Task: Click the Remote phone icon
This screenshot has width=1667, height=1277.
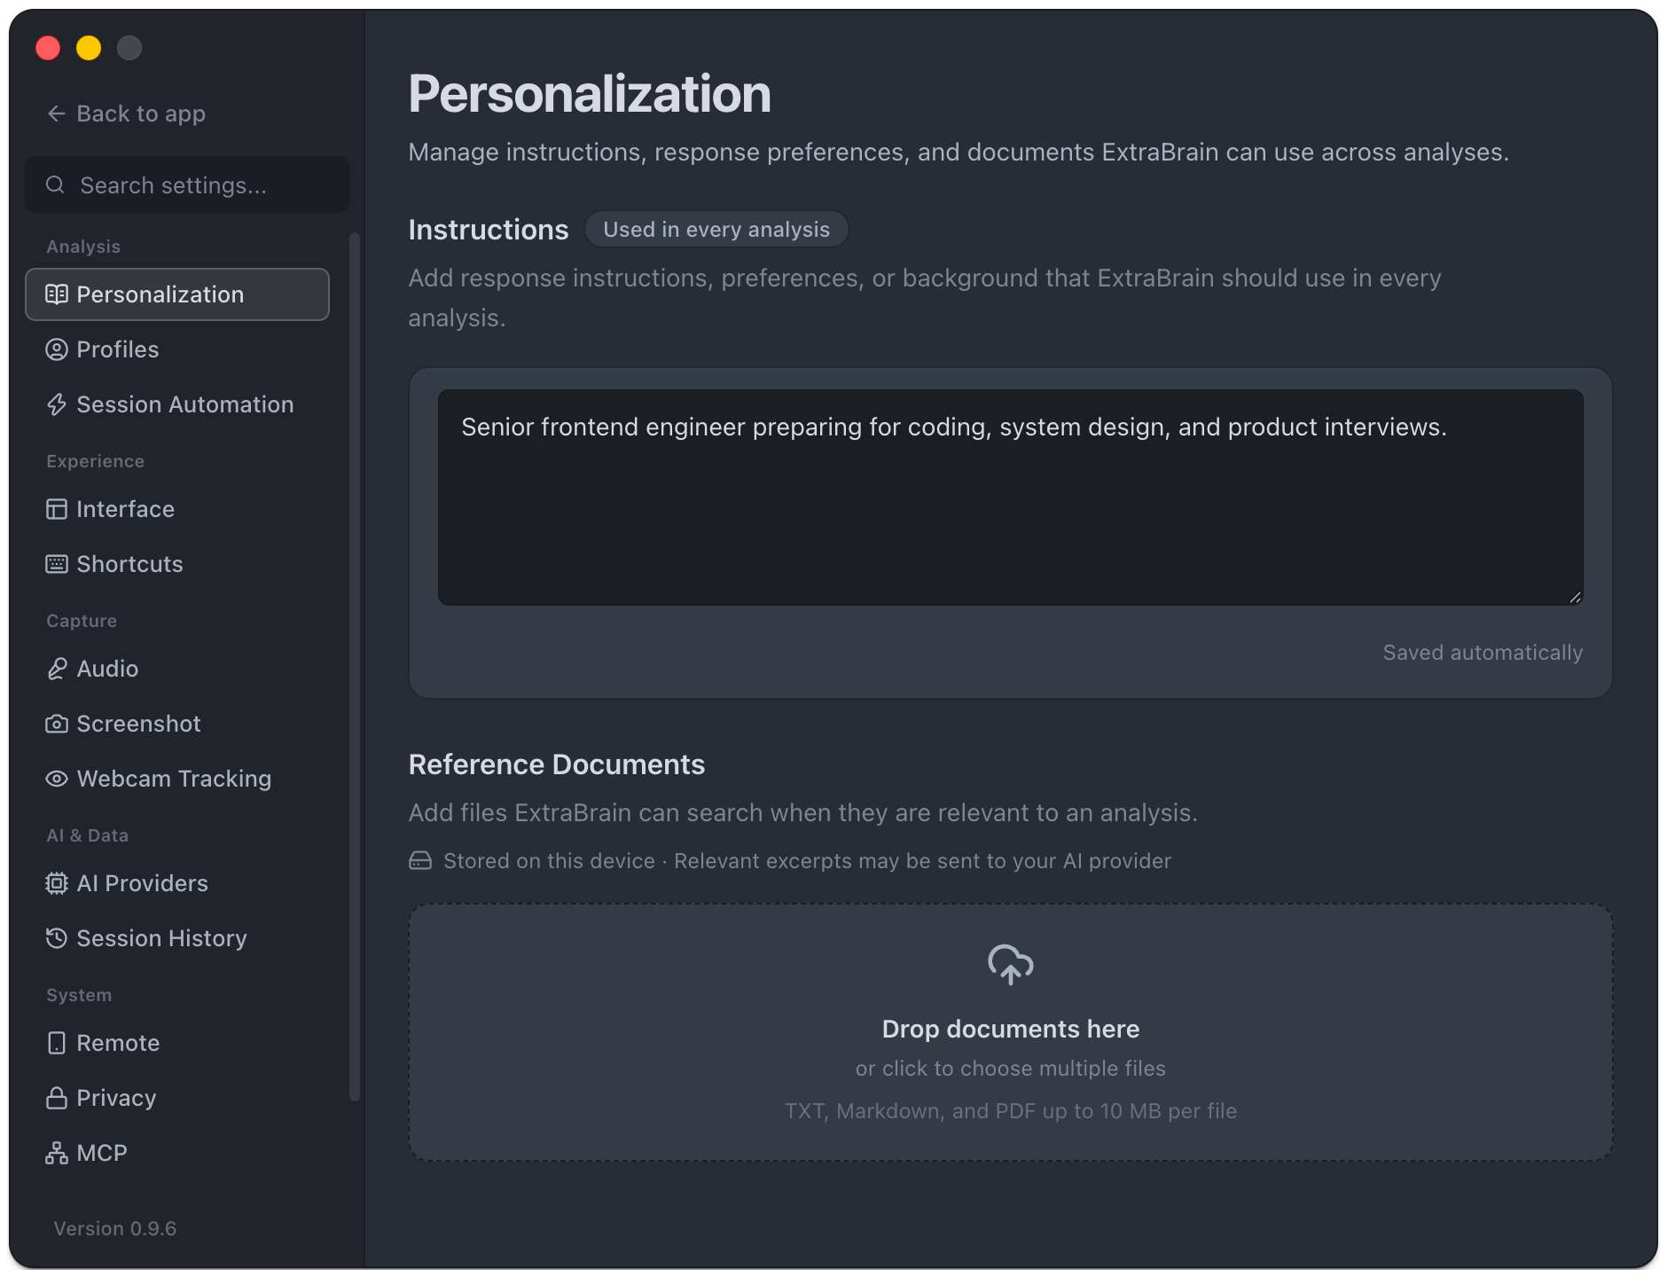Action: (x=57, y=1043)
